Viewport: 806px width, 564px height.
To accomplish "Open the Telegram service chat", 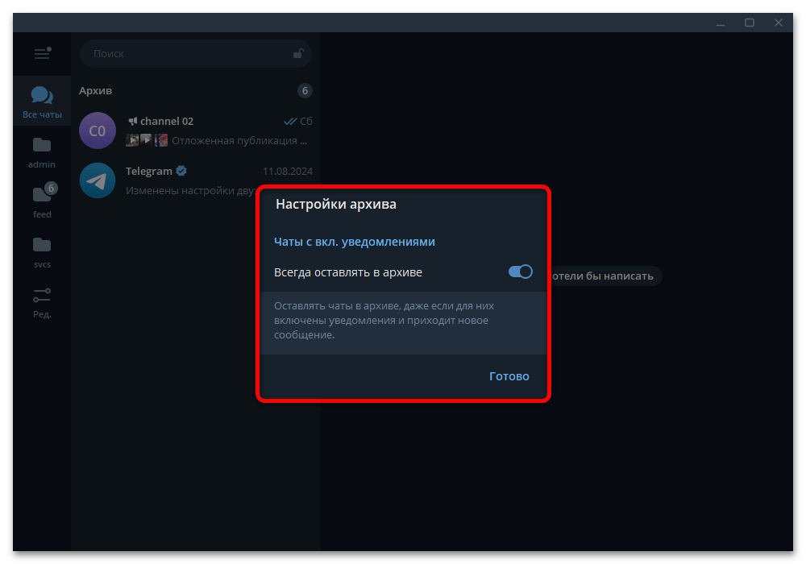I will pos(196,180).
